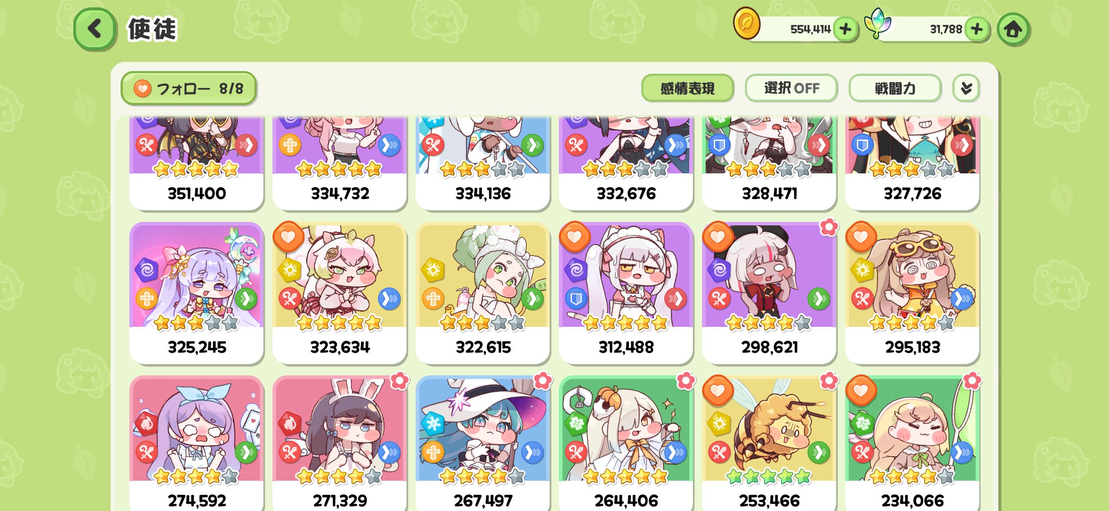Select the 351,400 power character card

point(197,163)
